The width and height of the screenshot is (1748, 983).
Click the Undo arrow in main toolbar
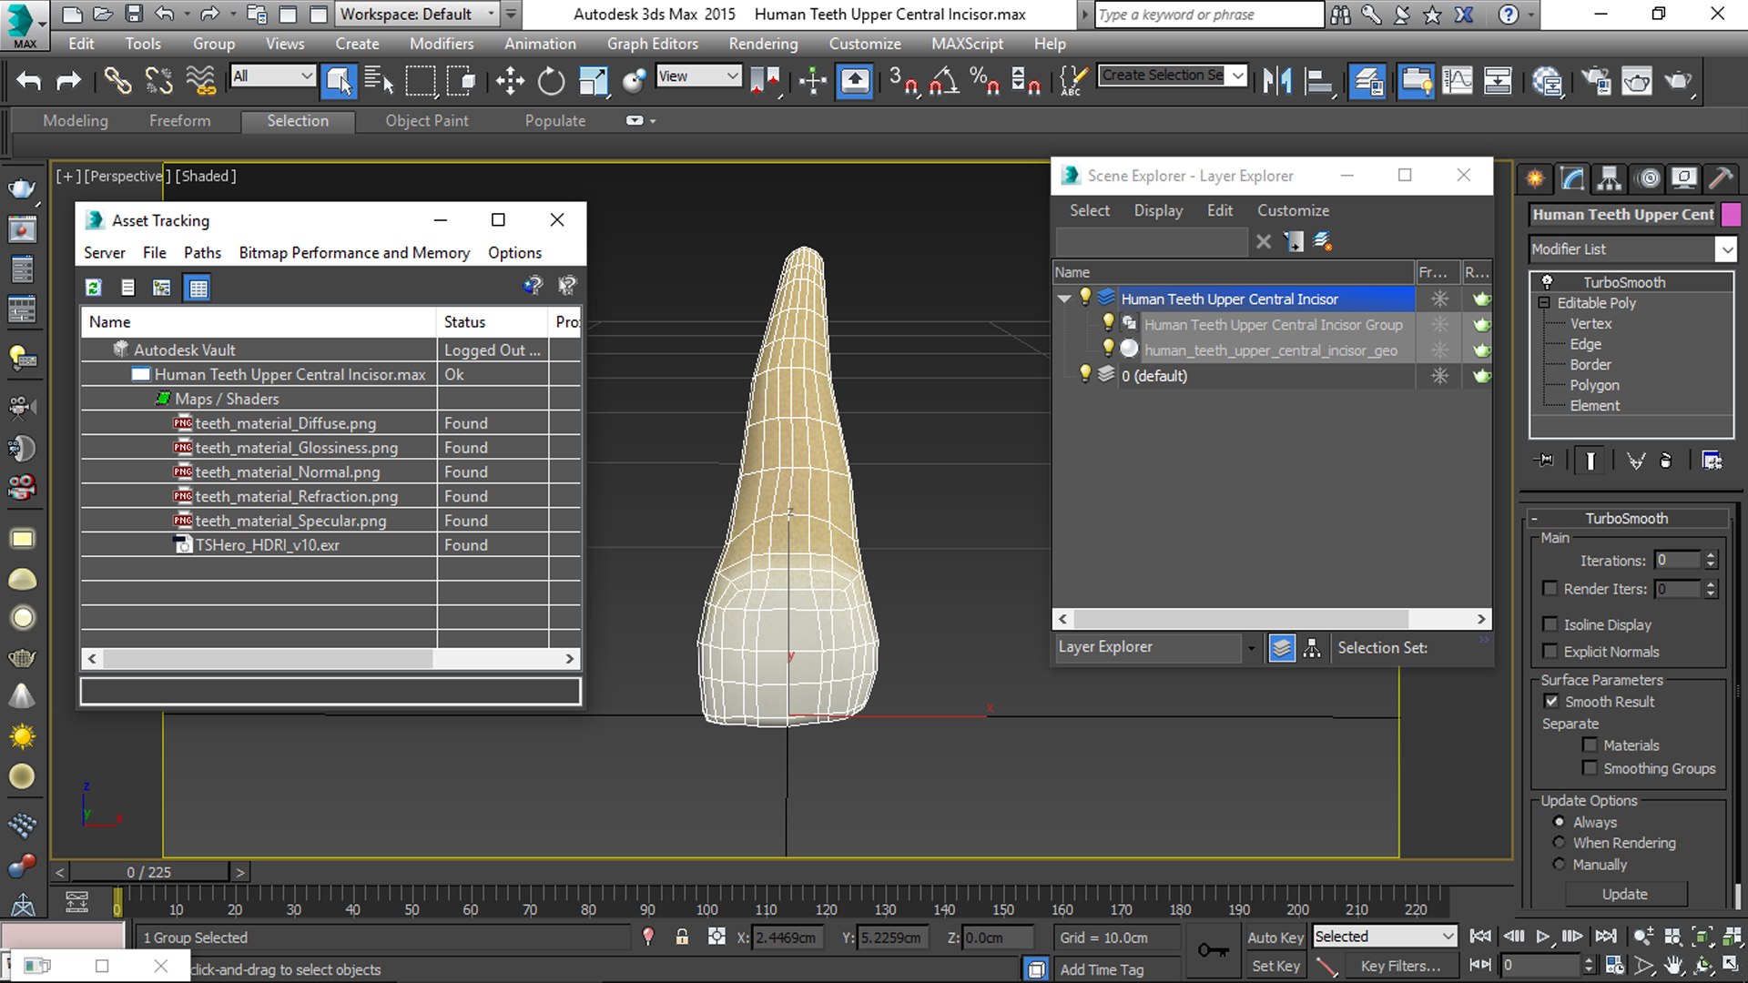tap(28, 81)
